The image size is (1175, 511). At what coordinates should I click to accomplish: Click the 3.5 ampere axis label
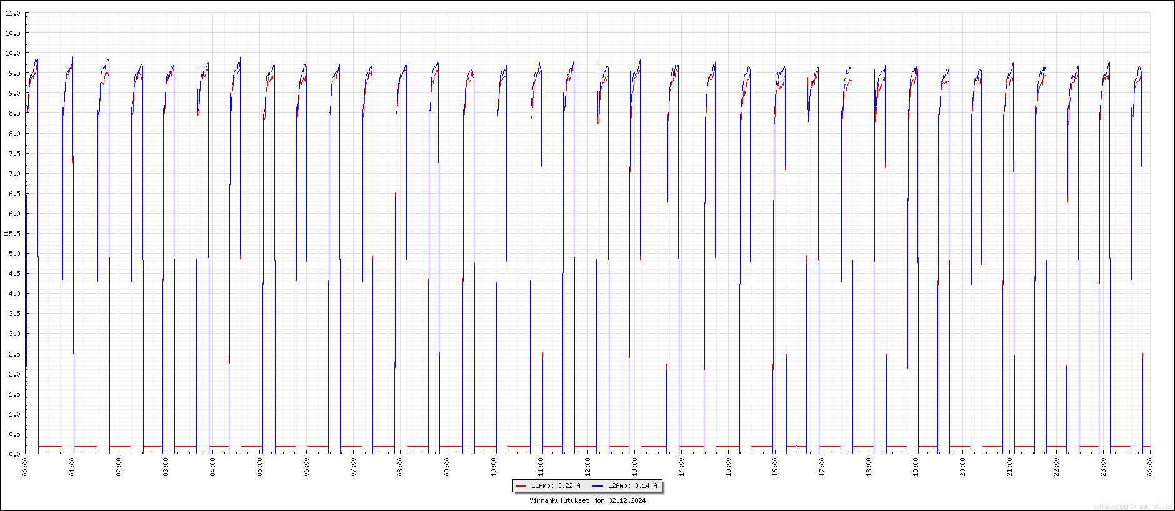pos(14,314)
